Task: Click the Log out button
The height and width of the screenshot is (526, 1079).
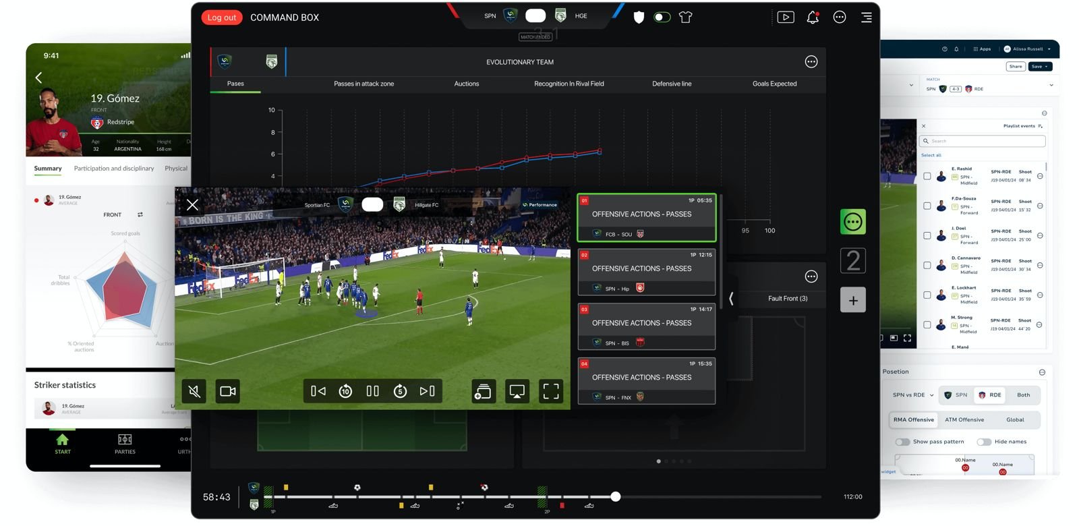Action: 222,18
